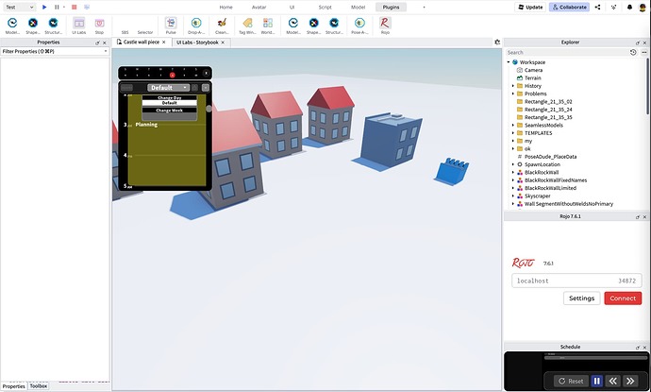Open the Default dropdown in calendar widget

click(x=168, y=87)
